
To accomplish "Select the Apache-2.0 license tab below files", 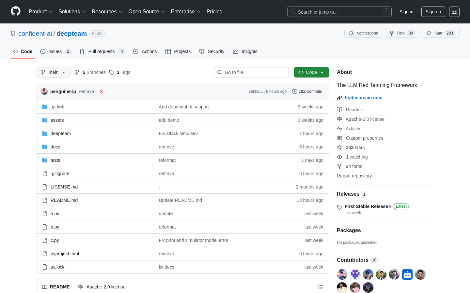I will coord(102,287).
